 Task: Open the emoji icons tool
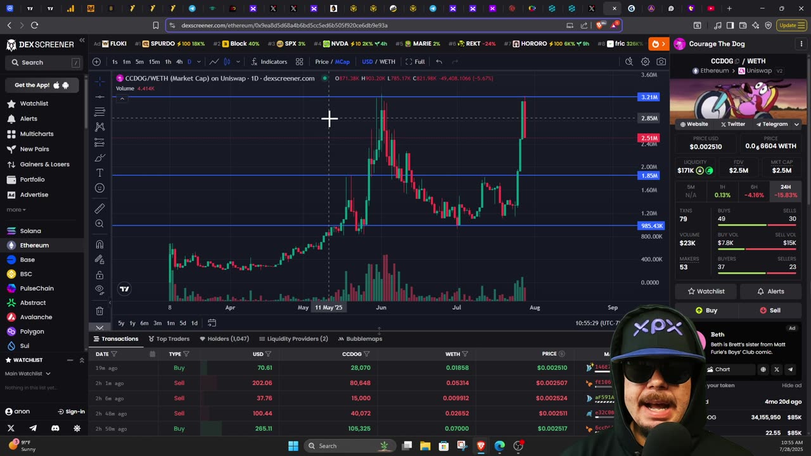point(99,188)
